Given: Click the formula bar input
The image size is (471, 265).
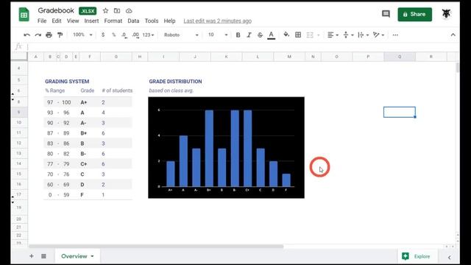Looking at the screenshot, I should (x=243, y=47).
